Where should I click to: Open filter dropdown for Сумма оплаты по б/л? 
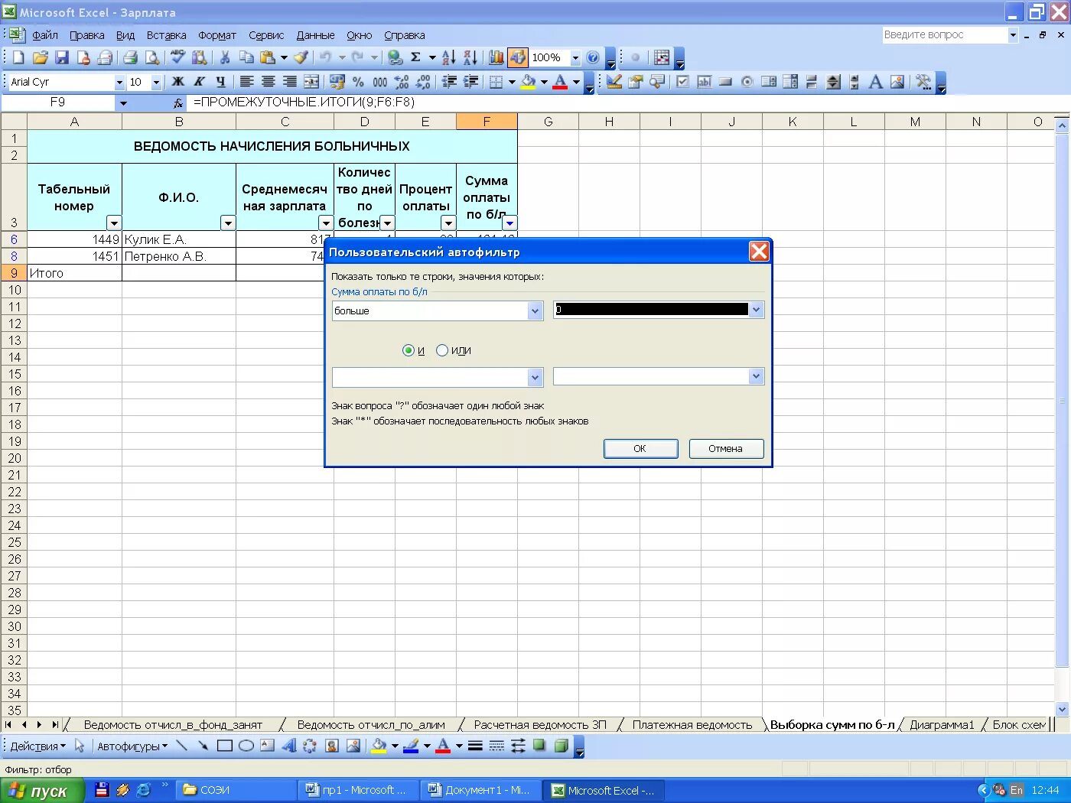tap(509, 223)
